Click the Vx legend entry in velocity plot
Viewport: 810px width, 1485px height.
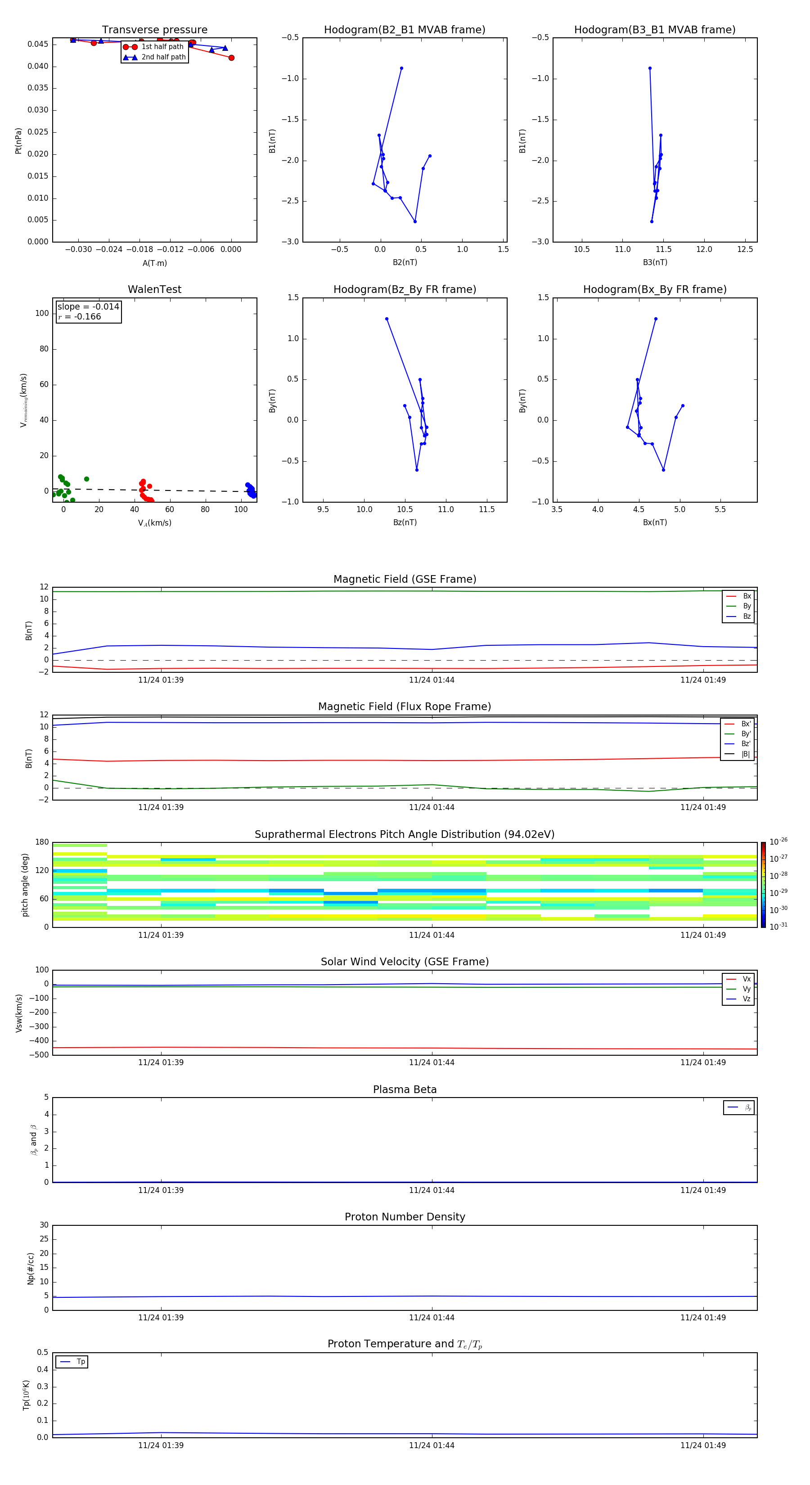click(x=738, y=980)
